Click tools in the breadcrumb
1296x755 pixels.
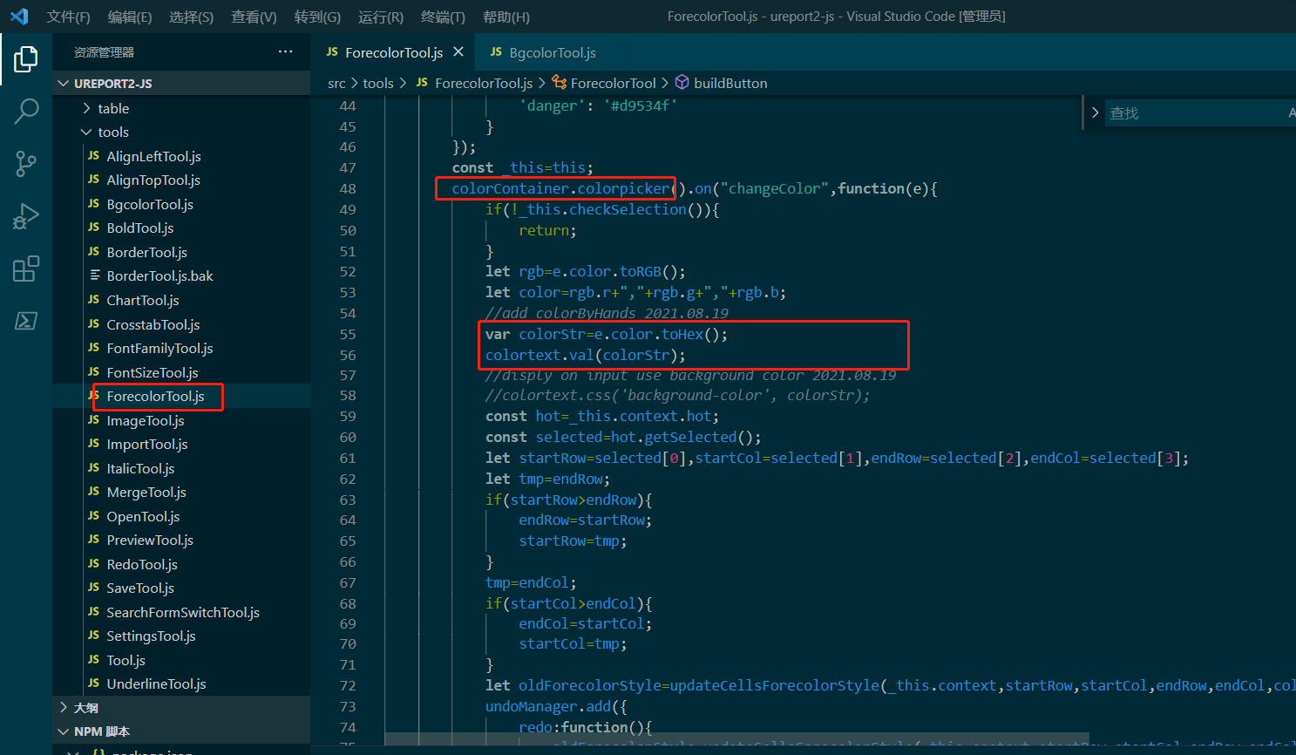[x=378, y=83]
